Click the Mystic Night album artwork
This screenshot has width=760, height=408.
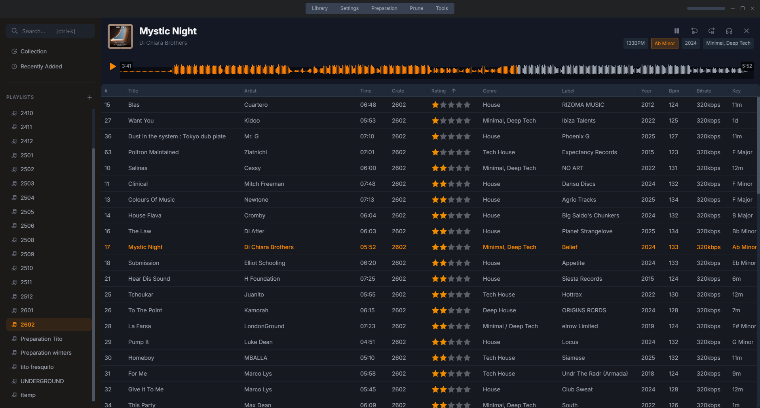coord(120,36)
